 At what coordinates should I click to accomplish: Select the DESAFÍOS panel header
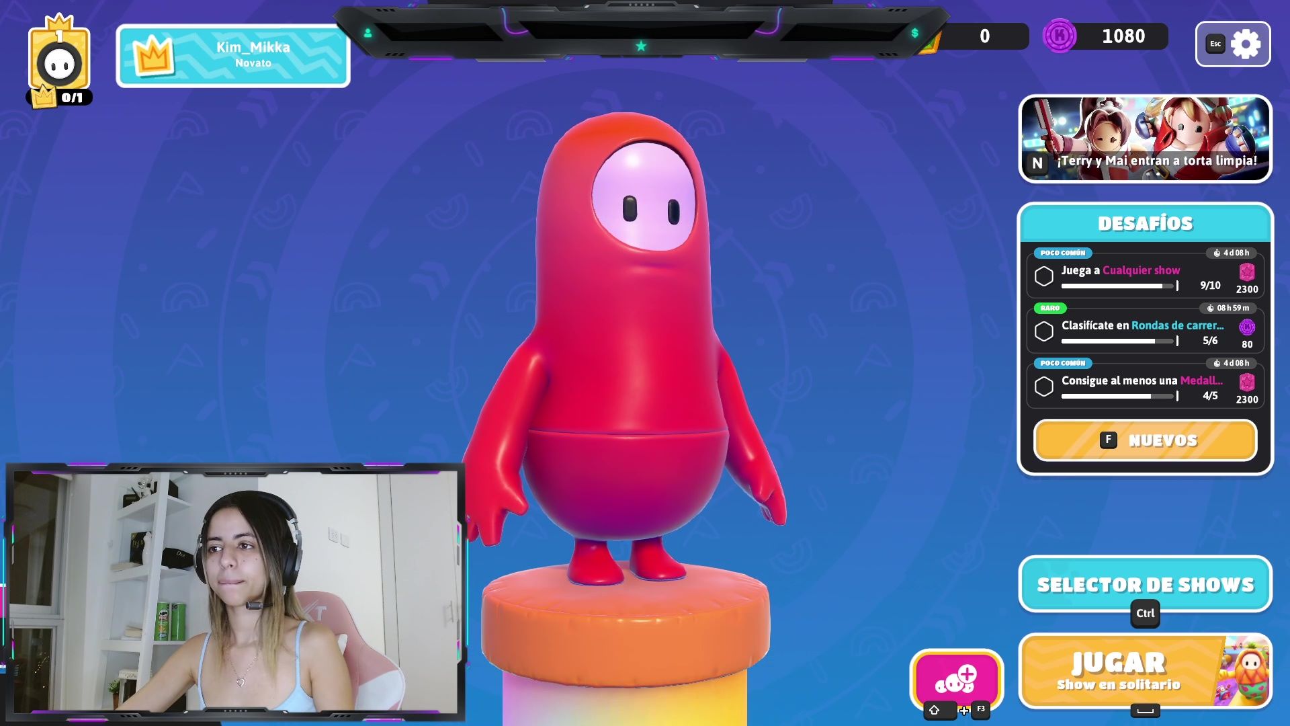click(1145, 223)
